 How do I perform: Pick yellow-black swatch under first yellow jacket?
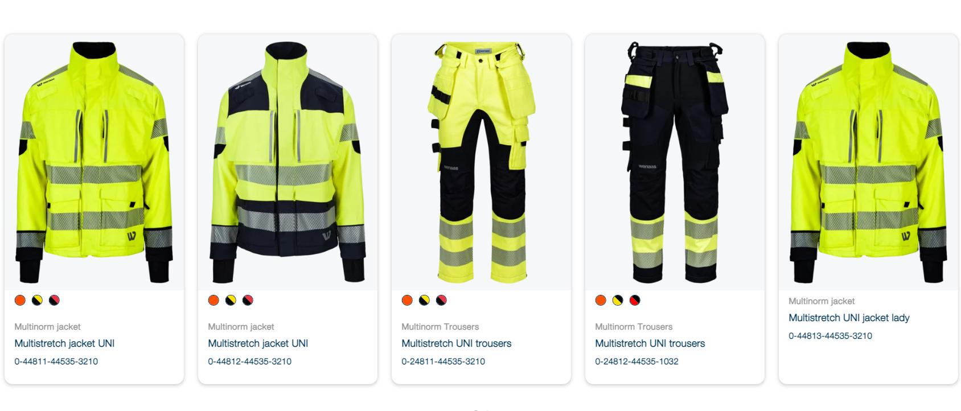click(x=37, y=301)
